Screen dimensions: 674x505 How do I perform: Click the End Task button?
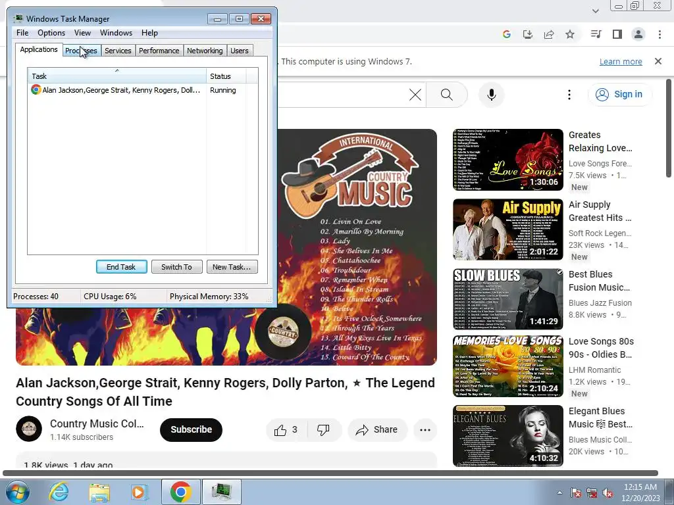(x=121, y=267)
